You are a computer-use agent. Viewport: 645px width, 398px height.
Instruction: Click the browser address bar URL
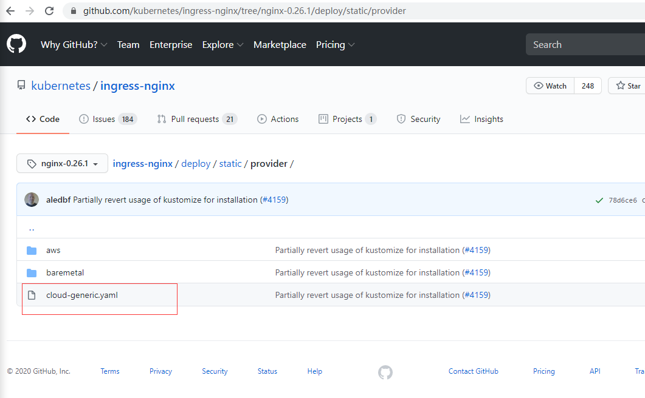(x=244, y=11)
